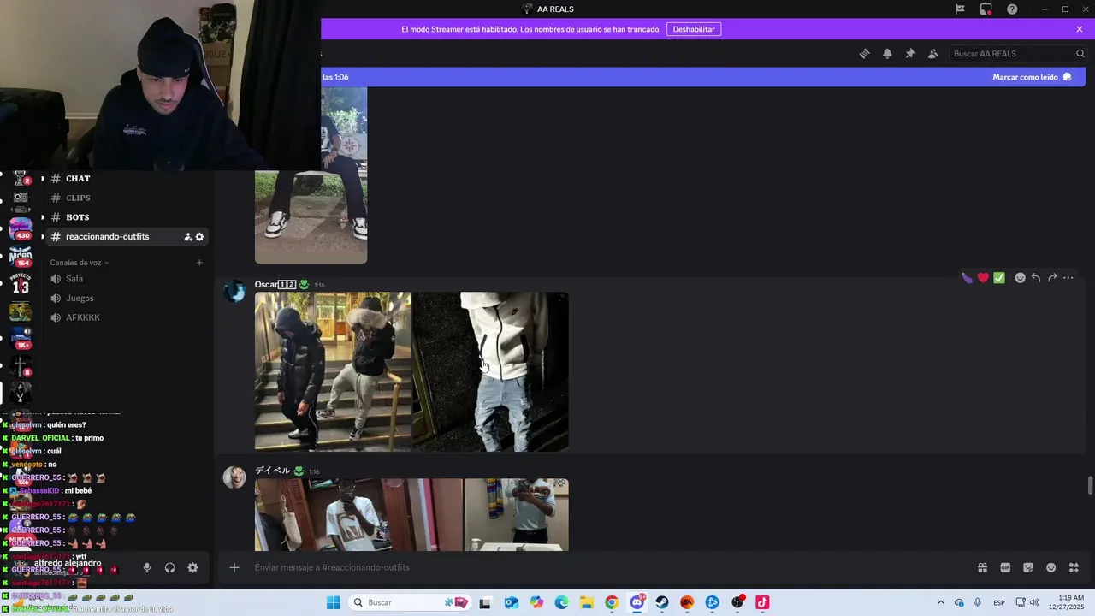Join the Sala voice channel
This screenshot has height=616, width=1095.
[74, 279]
